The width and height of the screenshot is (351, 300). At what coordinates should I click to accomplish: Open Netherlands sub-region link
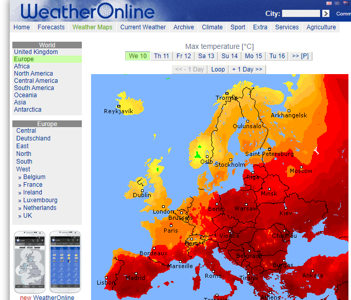[x=40, y=208]
